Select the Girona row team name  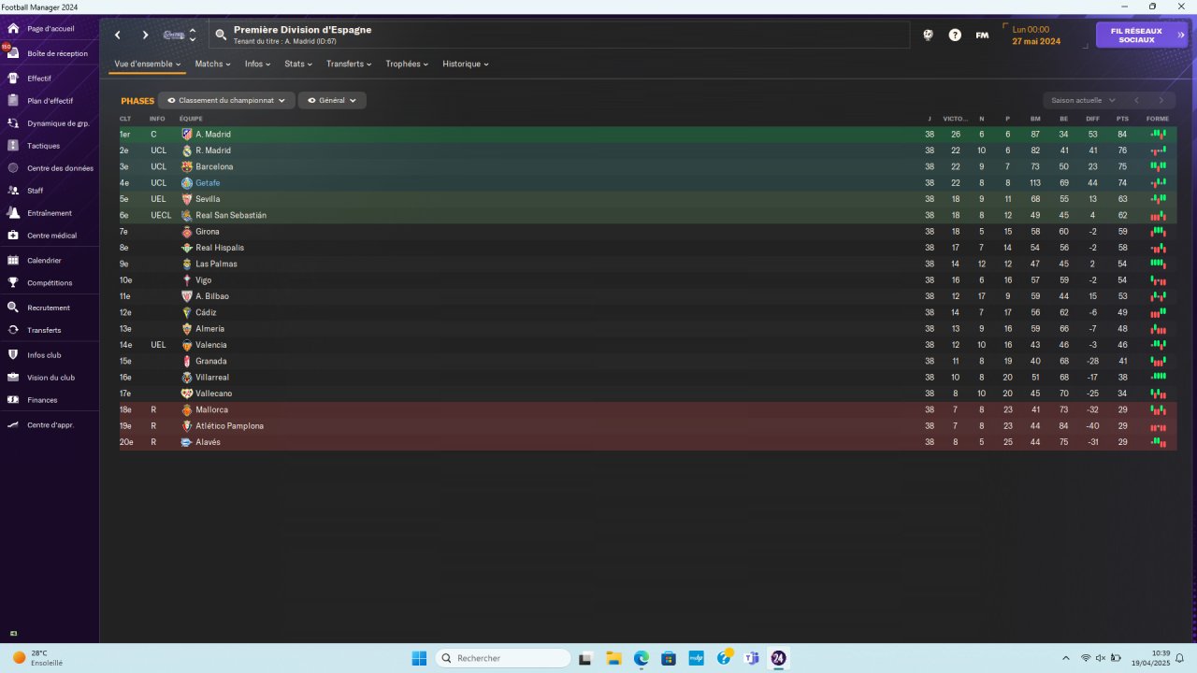pyautogui.click(x=208, y=232)
